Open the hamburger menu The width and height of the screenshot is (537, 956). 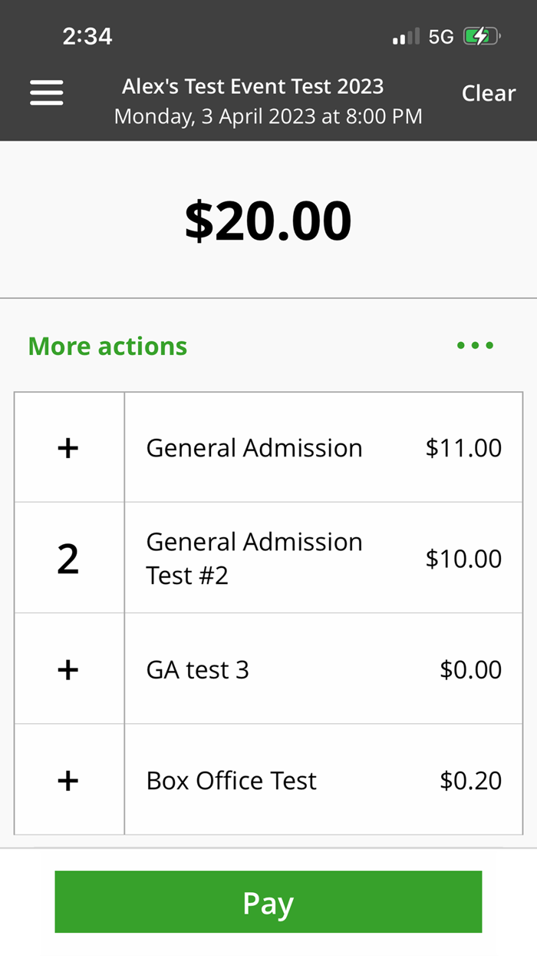(x=46, y=93)
